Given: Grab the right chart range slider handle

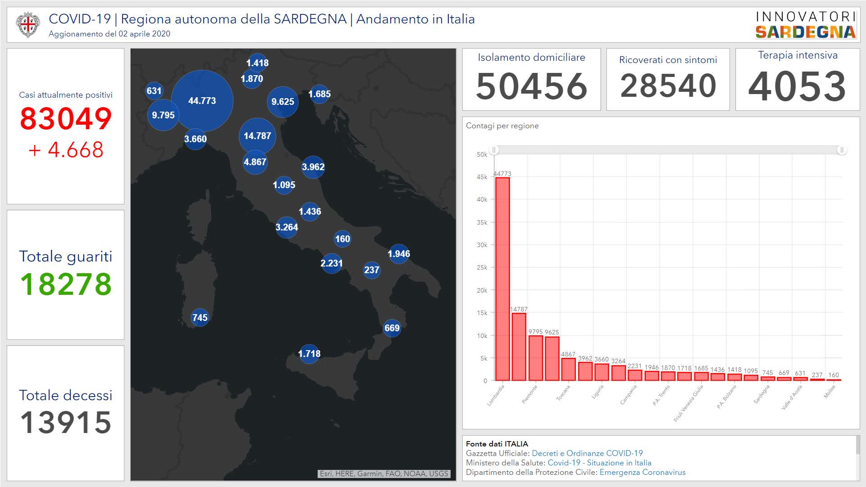Looking at the screenshot, I should [x=841, y=150].
